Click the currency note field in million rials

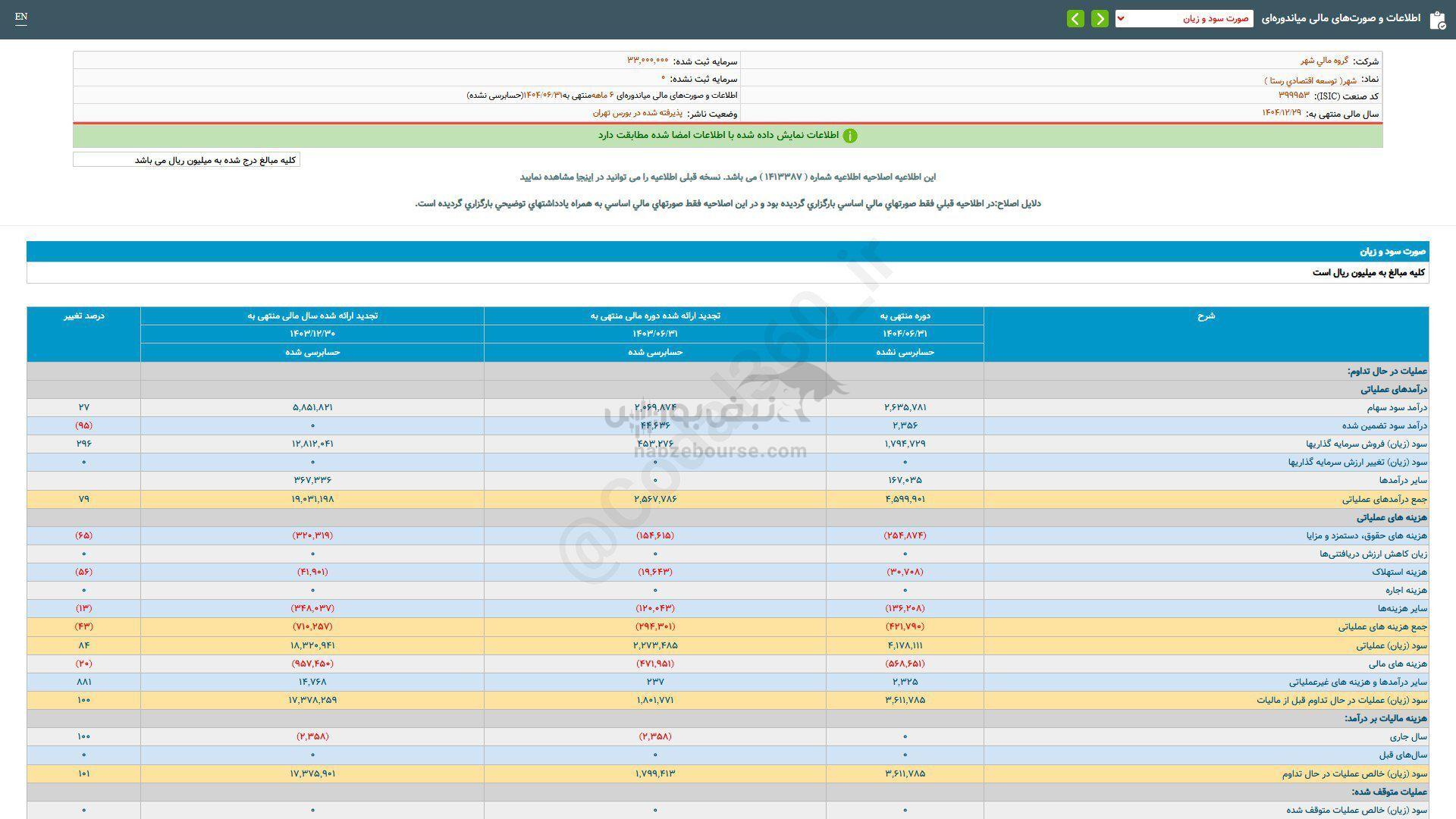tap(187, 160)
